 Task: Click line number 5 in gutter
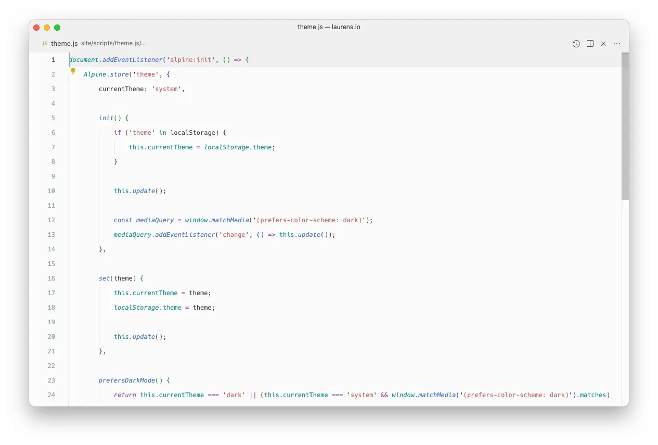[x=53, y=118]
